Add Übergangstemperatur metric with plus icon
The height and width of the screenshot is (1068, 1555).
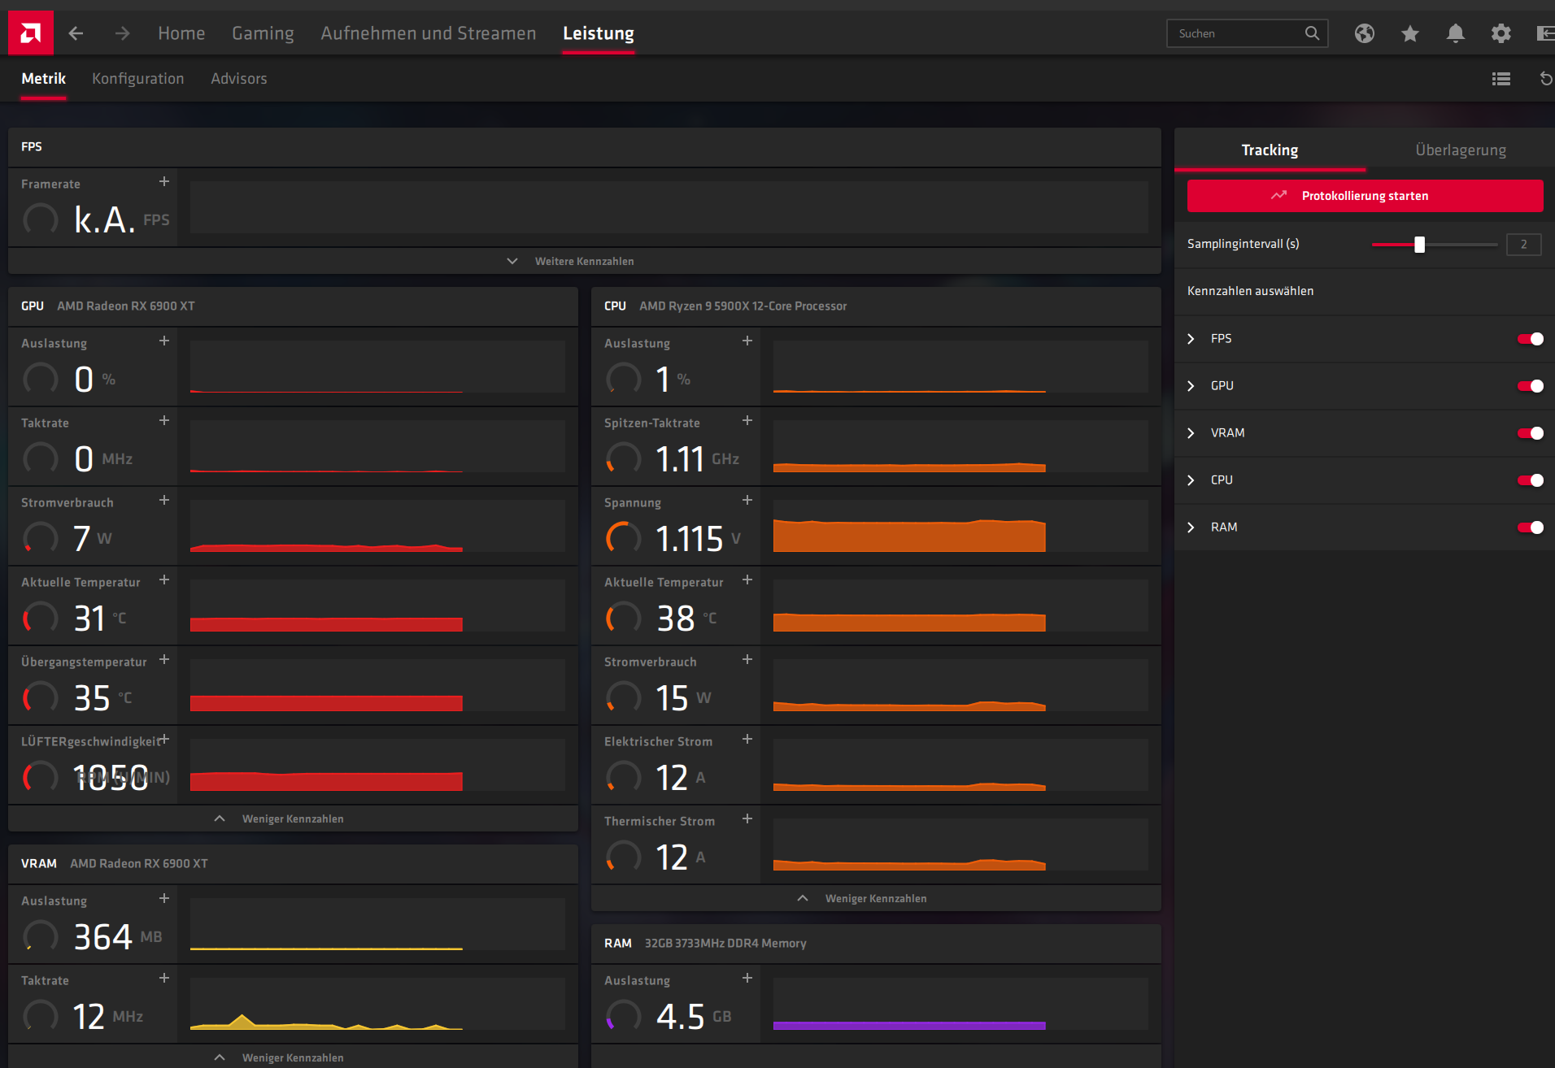(164, 659)
